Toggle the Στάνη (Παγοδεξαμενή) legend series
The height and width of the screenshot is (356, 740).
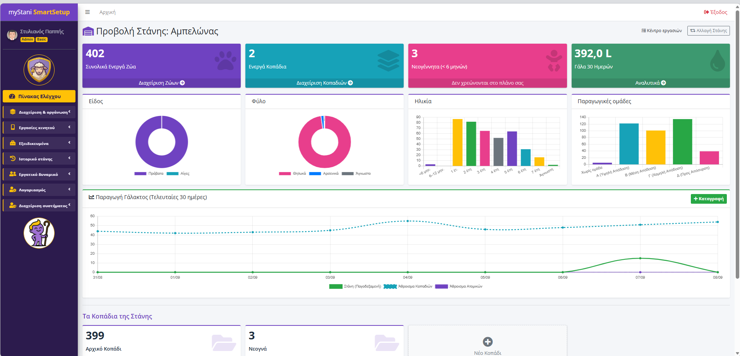click(355, 286)
